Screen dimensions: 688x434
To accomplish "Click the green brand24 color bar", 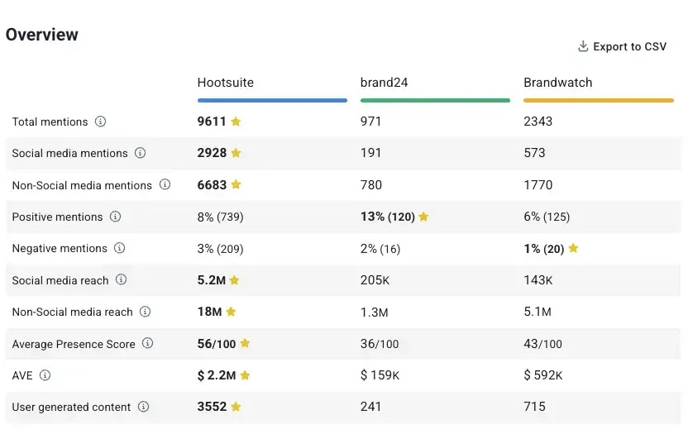I will [435, 100].
